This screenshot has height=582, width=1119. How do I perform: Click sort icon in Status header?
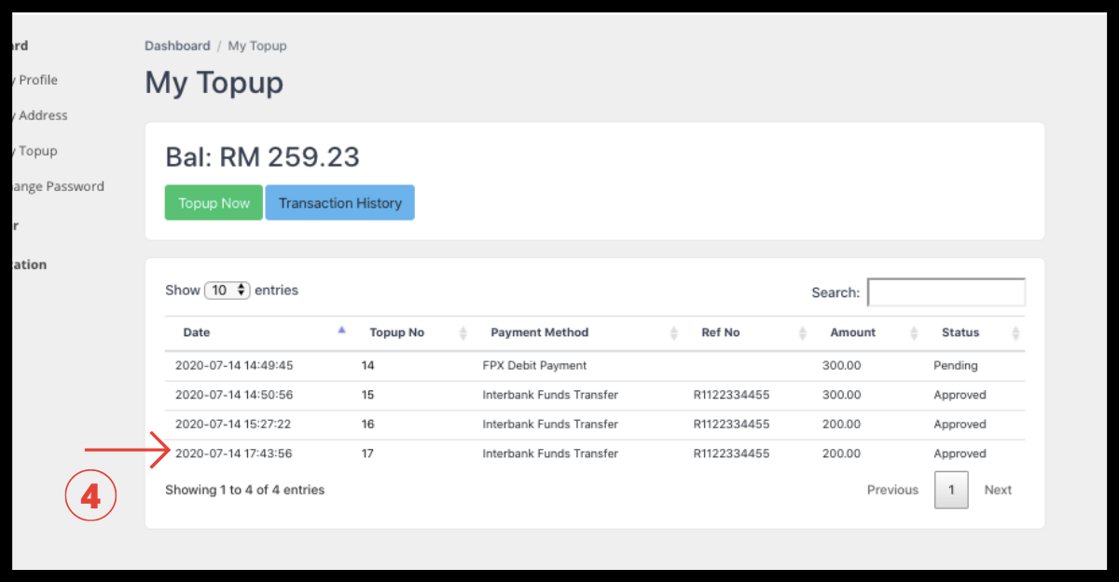coord(1015,332)
